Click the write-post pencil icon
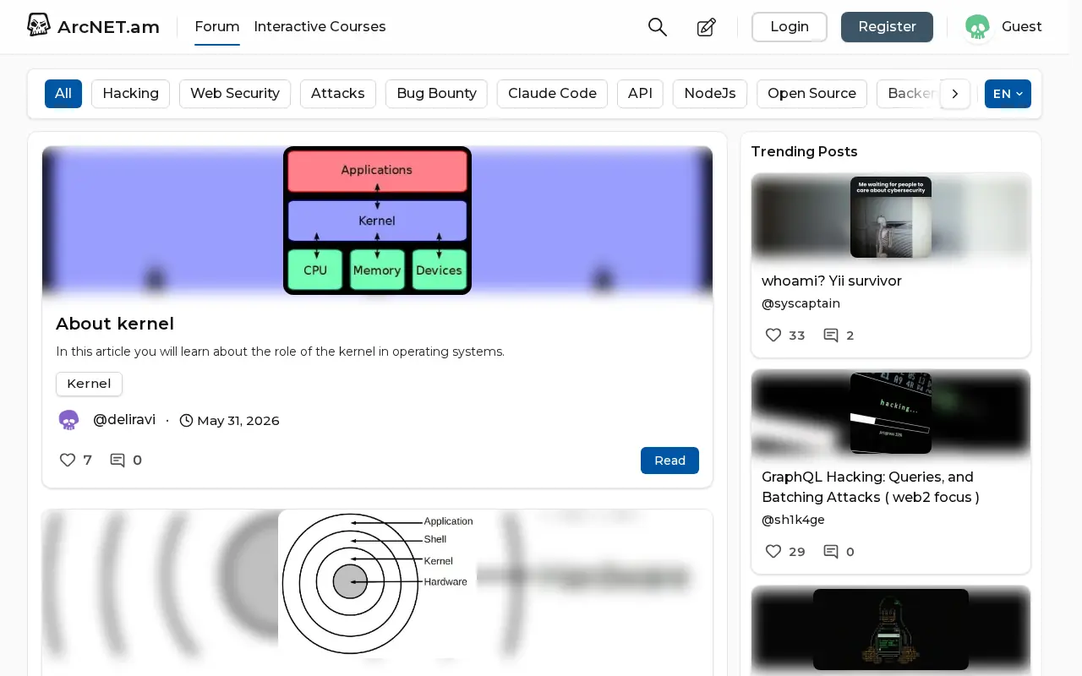This screenshot has height=676, width=1082. point(707,27)
